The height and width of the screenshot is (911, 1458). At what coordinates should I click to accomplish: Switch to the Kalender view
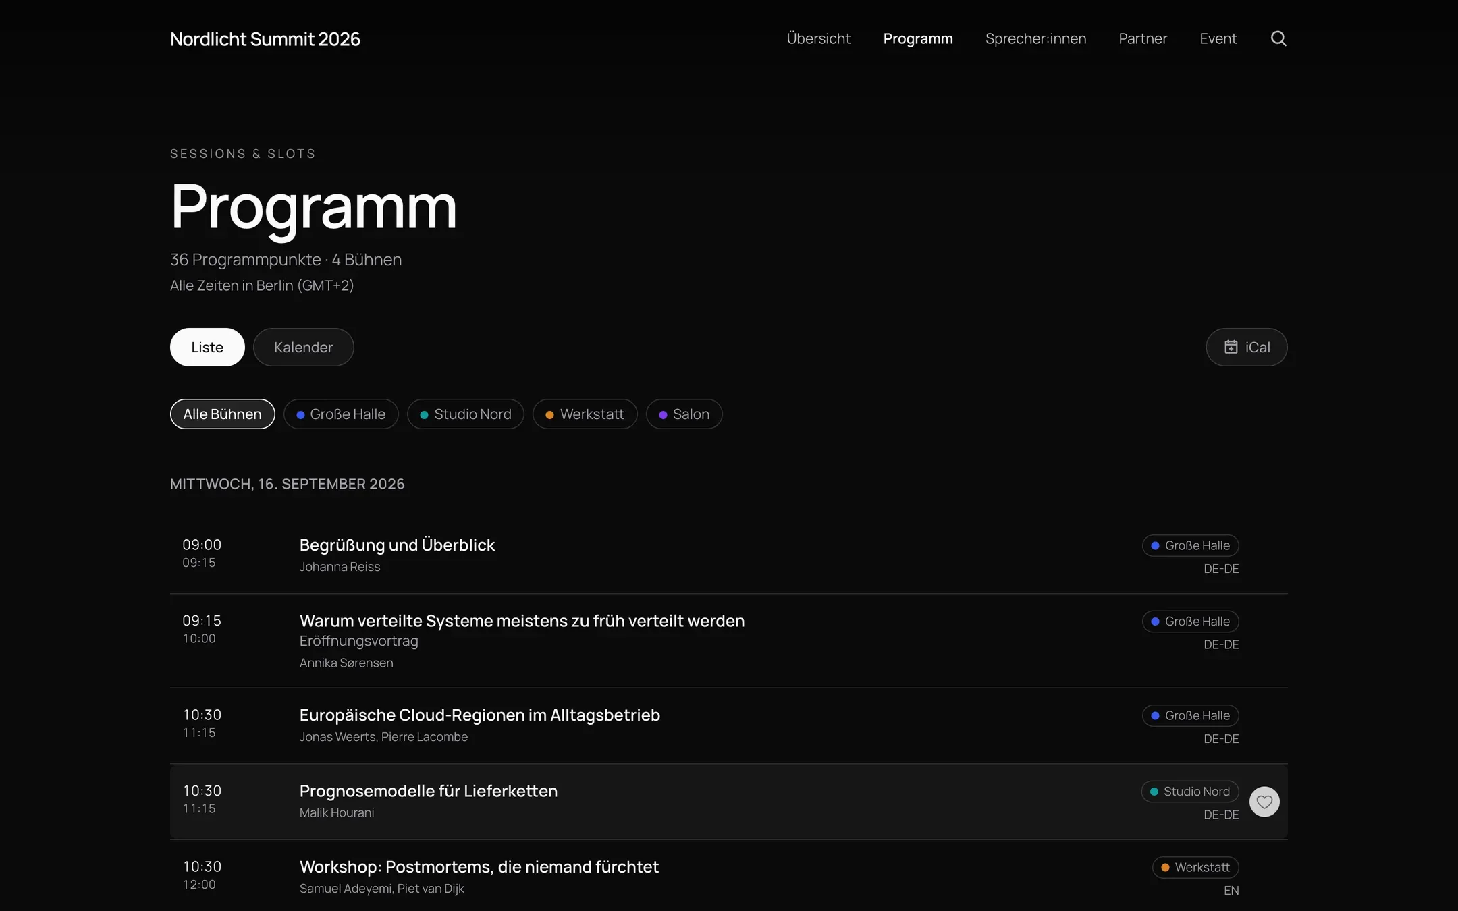303,347
